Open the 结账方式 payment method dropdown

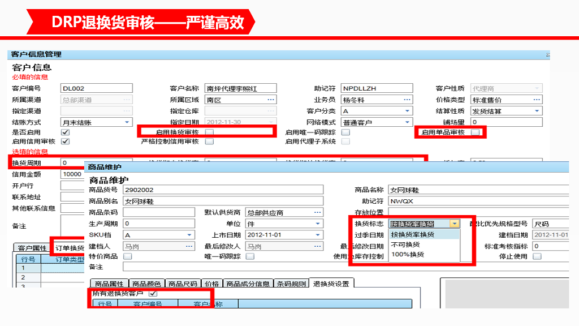point(128,122)
